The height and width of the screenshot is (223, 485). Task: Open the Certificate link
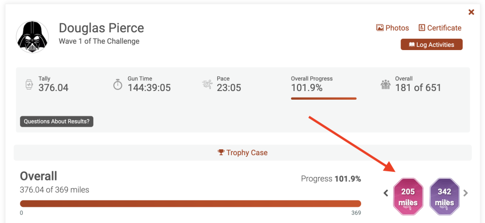pyautogui.click(x=444, y=28)
